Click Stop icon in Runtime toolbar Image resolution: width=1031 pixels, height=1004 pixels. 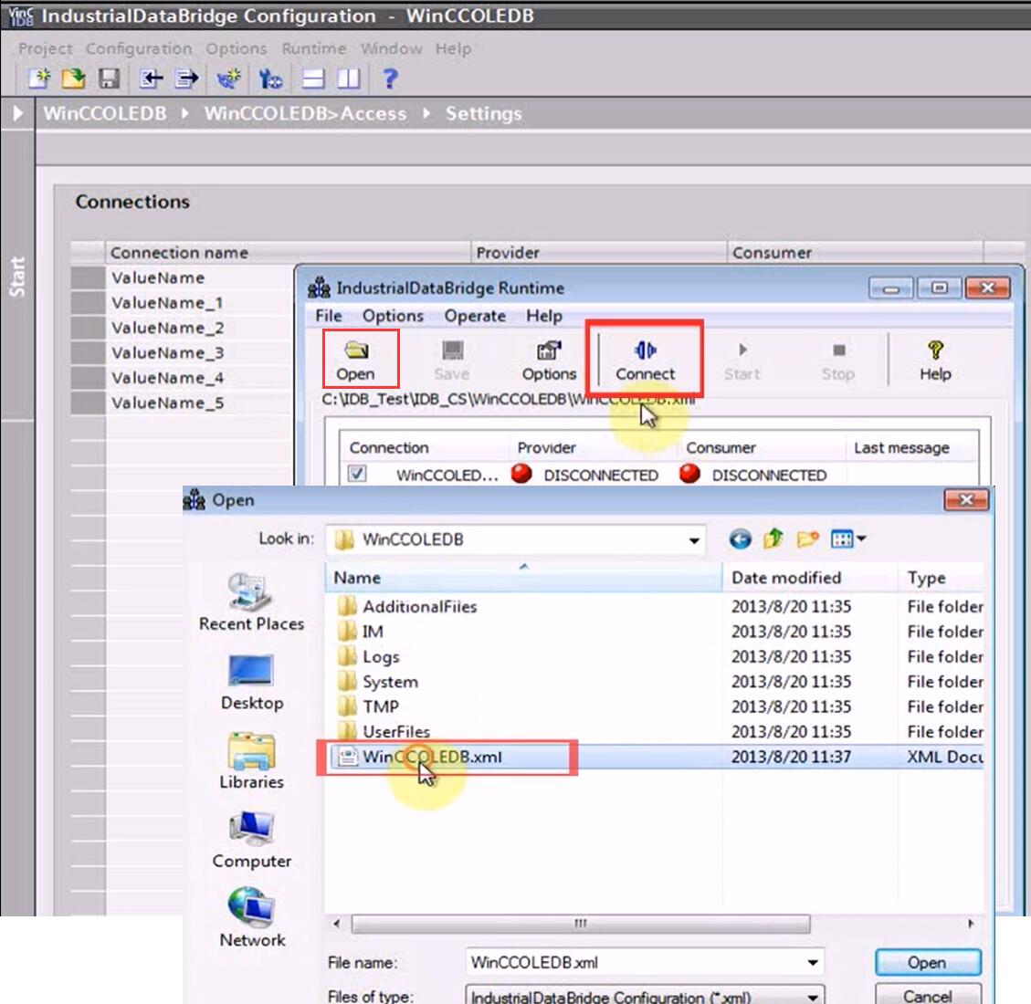click(838, 361)
